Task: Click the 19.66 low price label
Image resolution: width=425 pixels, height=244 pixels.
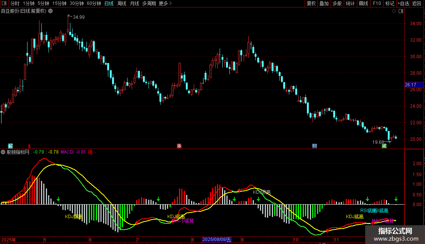Action: (378, 142)
